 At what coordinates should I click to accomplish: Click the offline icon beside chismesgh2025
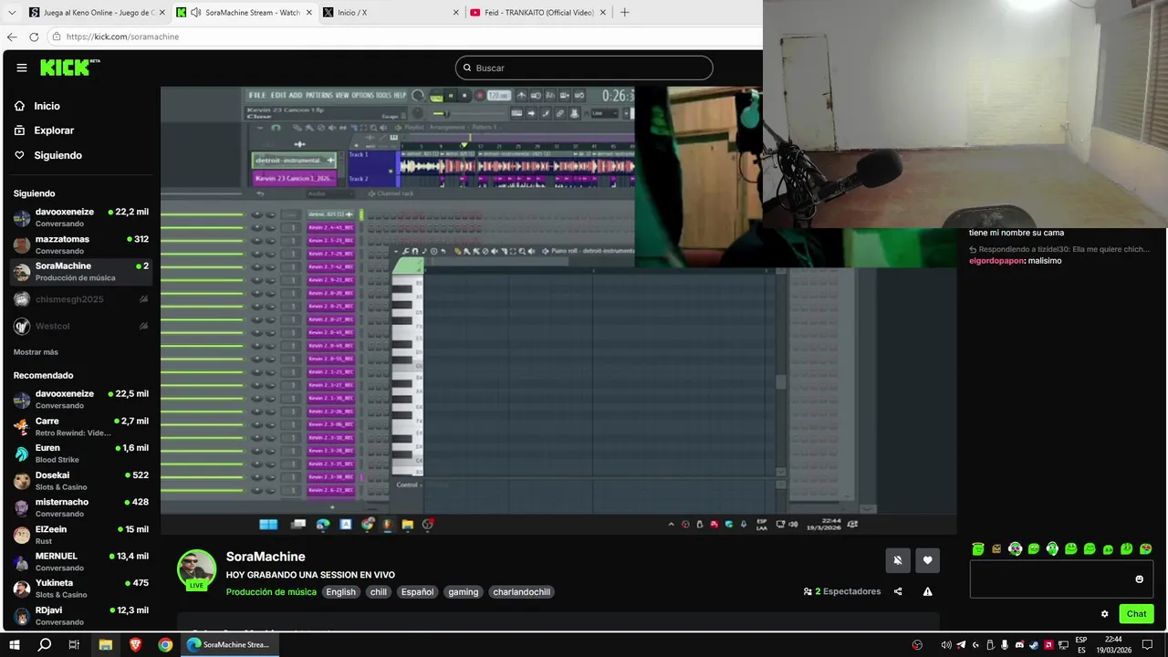point(143,299)
